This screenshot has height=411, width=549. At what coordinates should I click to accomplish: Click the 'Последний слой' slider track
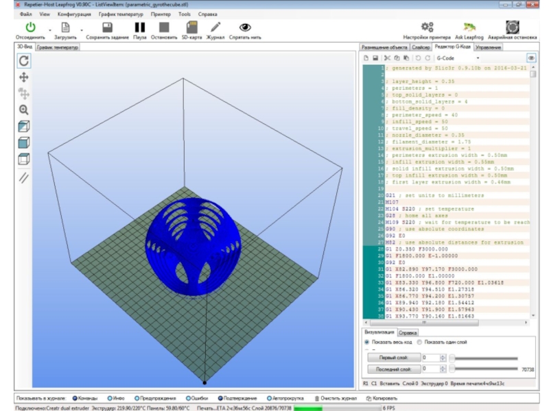(x=484, y=369)
